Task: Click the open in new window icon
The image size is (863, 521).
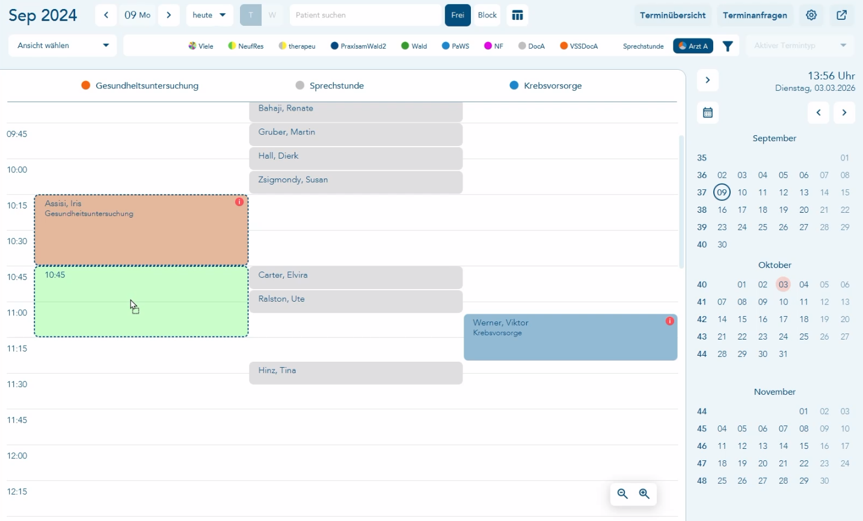Action: (x=842, y=15)
